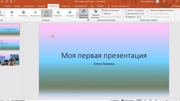Start slideshow from quick access toolbar icon
The height and width of the screenshot is (101, 180).
coord(11,1)
